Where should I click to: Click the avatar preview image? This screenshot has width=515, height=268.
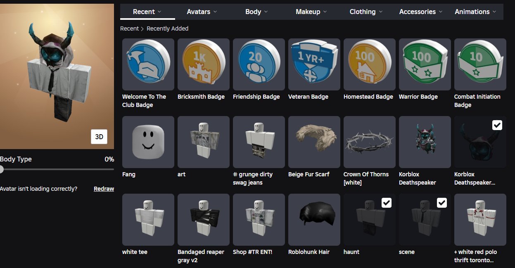57,76
